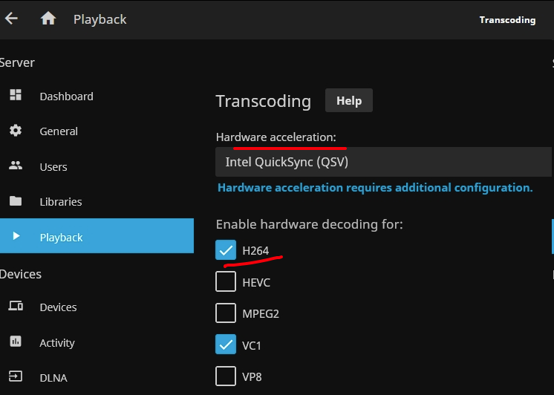This screenshot has height=395, width=554.
Task: Go to home via house icon
Action: pos(48,19)
